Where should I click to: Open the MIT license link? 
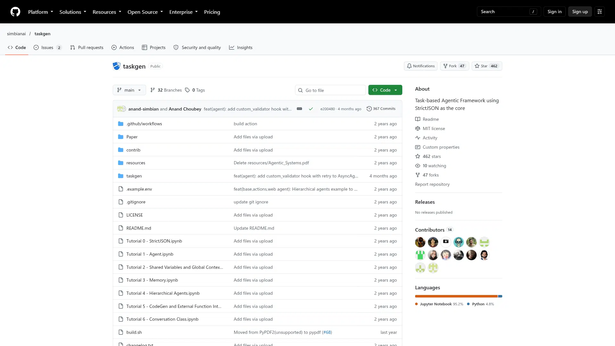tap(430, 128)
